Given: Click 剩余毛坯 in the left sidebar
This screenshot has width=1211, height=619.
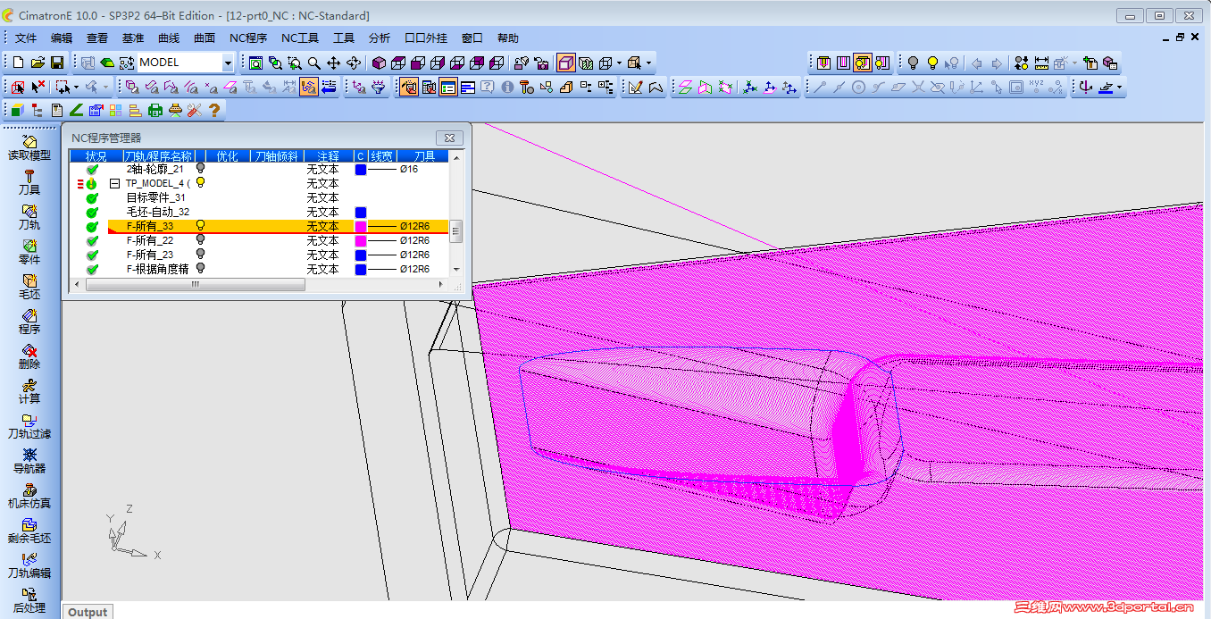Looking at the screenshot, I should click(29, 531).
